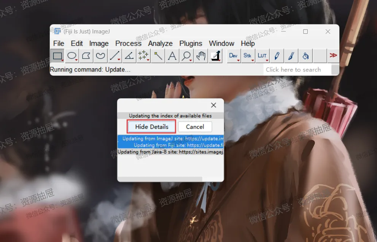This screenshot has width=377, height=242.
Task: Open the Help menu
Action: click(248, 43)
